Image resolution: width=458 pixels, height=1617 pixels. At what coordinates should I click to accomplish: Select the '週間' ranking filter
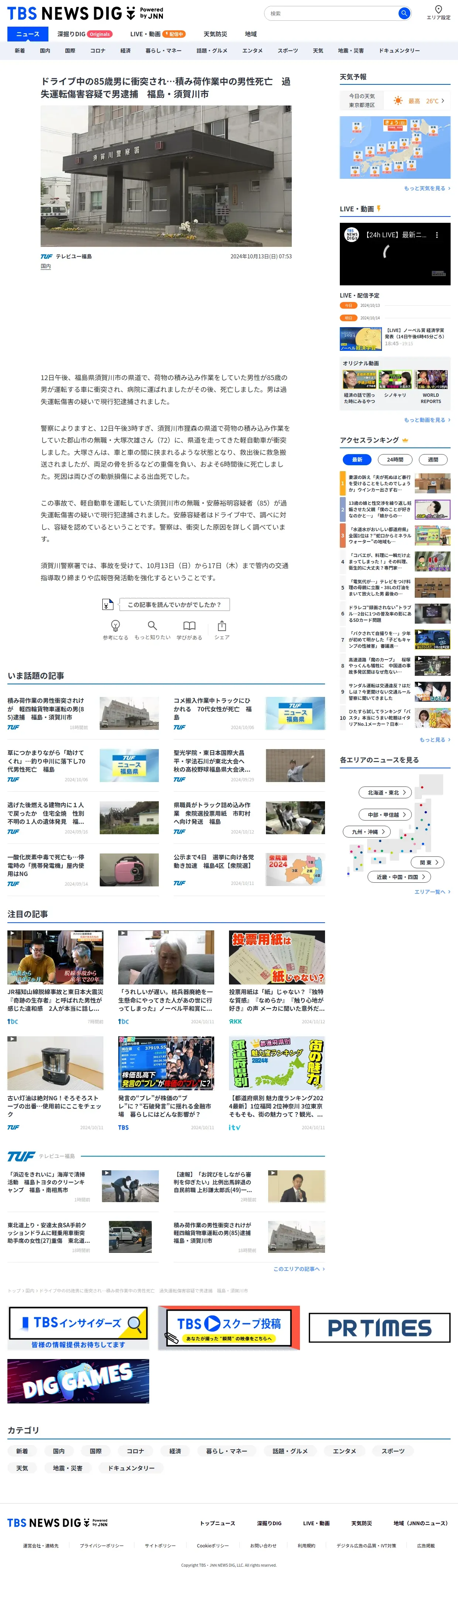pyautogui.click(x=433, y=460)
